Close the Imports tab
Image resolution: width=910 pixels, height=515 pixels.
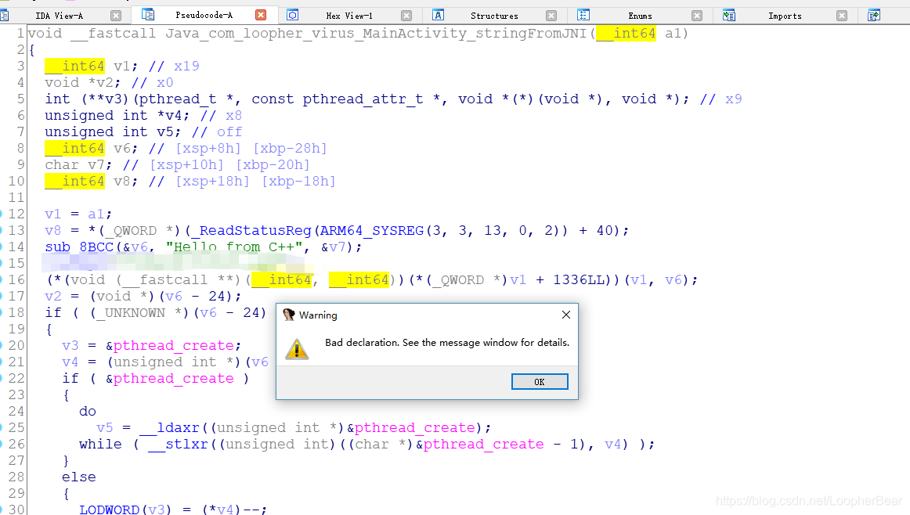tap(842, 16)
